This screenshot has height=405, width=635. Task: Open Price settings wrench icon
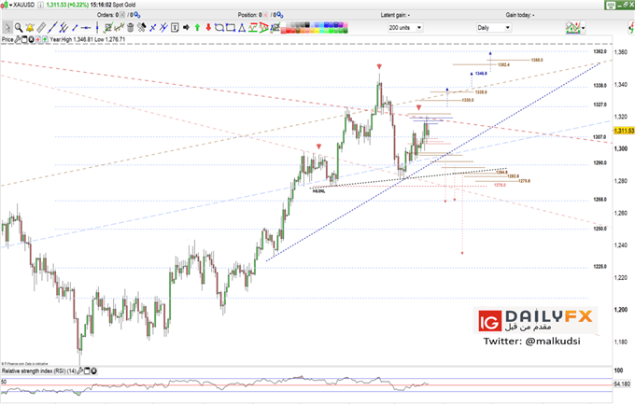coord(17,39)
